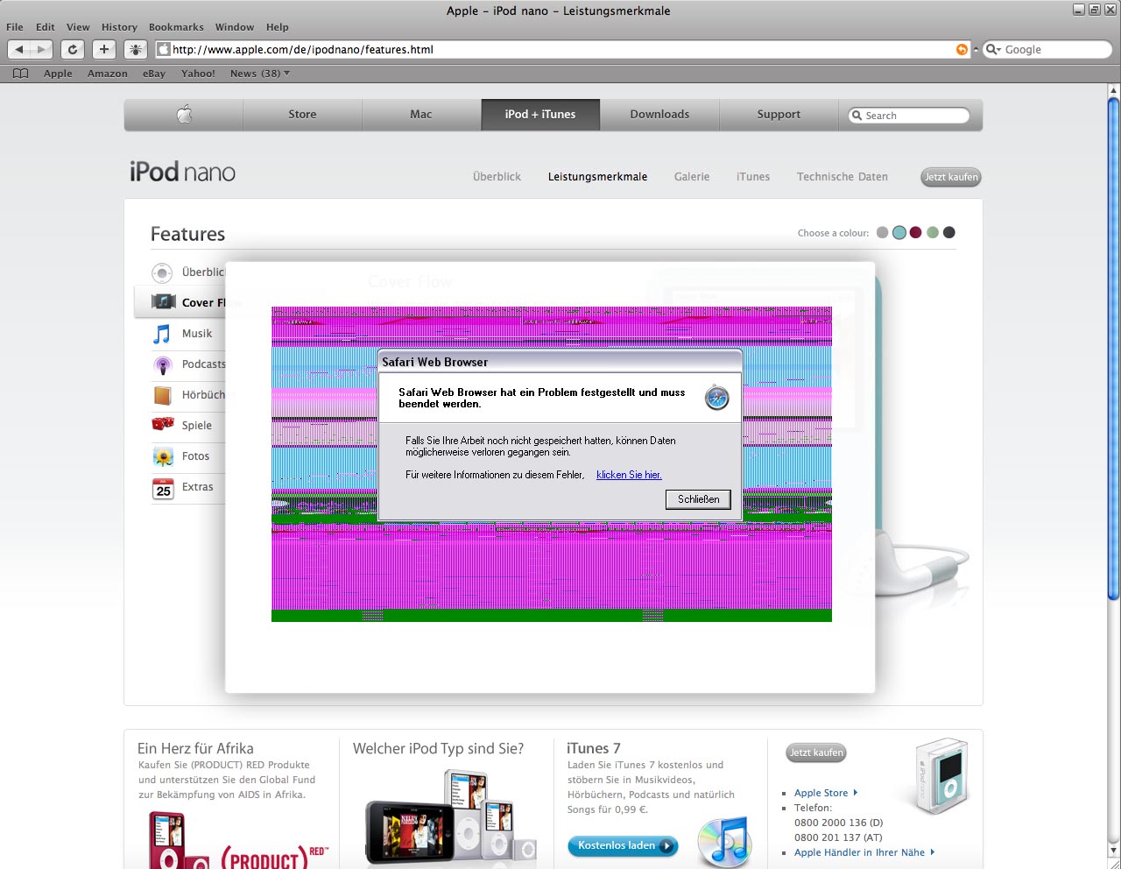Open the Amazon bookmark
The height and width of the screenshot is (869, 1121).
coord(108,74)
